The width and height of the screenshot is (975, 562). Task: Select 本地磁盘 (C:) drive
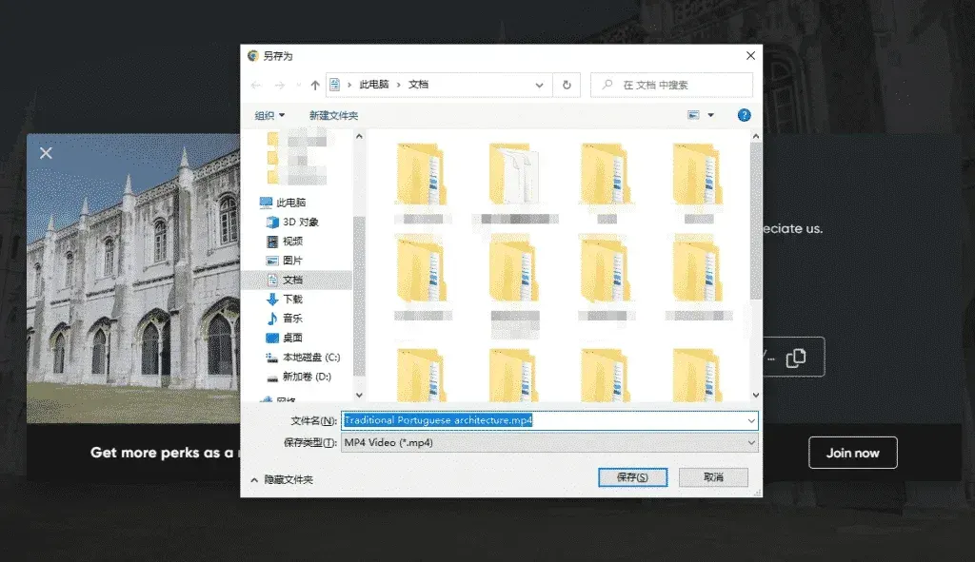pos(311,357)
